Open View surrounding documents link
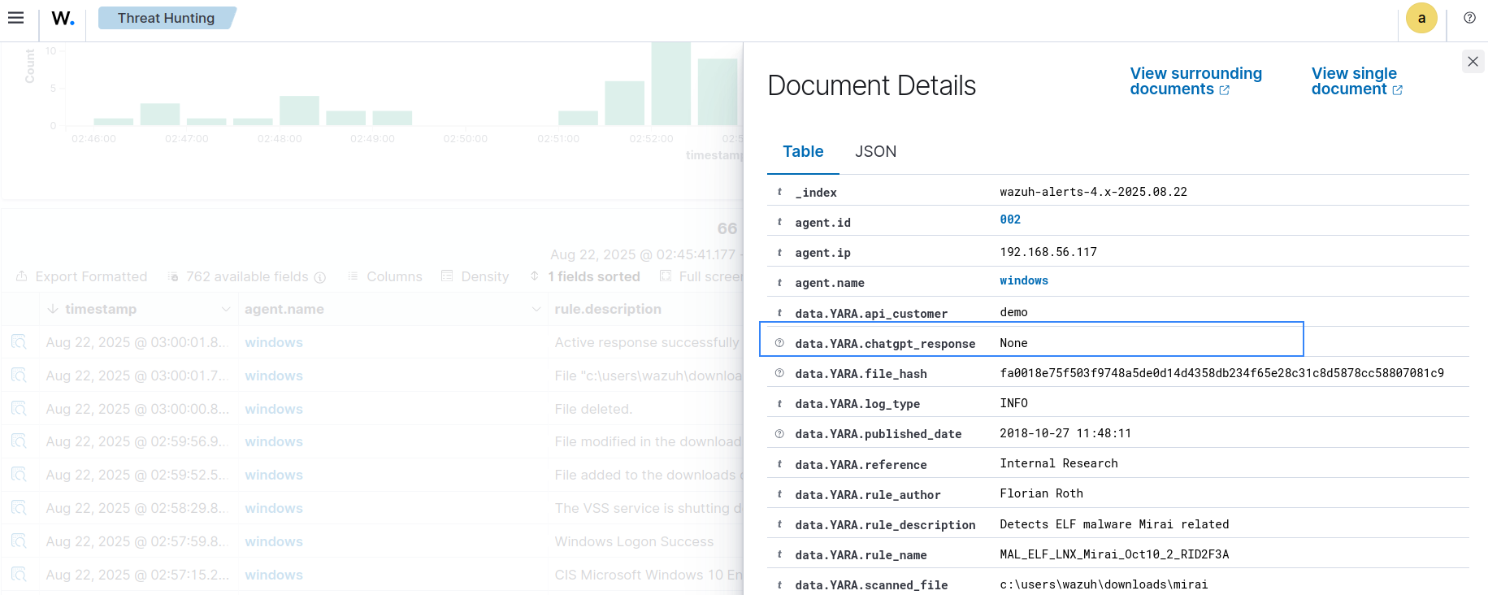Viewport: 1488px width, 595px height. point(1195,81)
